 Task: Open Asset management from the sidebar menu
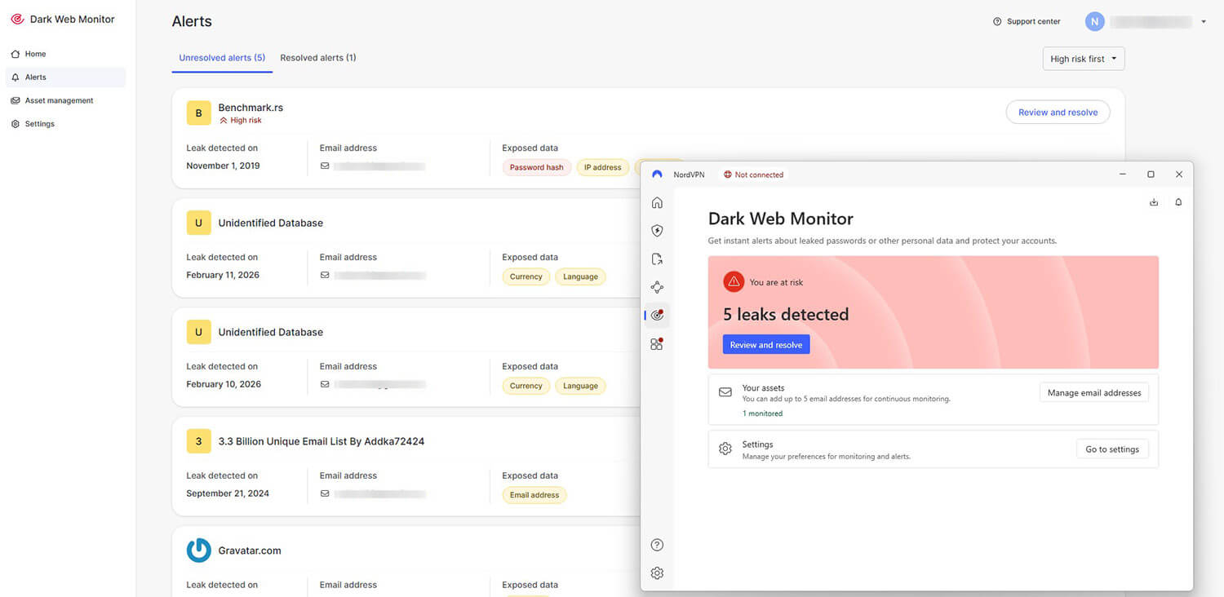58,100
